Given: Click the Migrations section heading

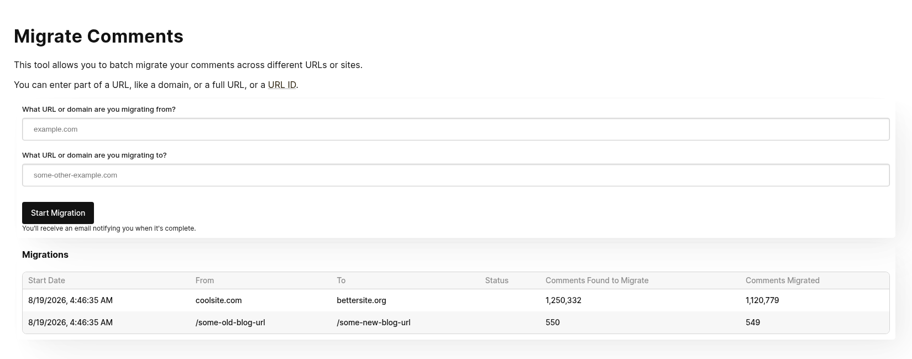Looking at the screenshot, I should [45, 254].
